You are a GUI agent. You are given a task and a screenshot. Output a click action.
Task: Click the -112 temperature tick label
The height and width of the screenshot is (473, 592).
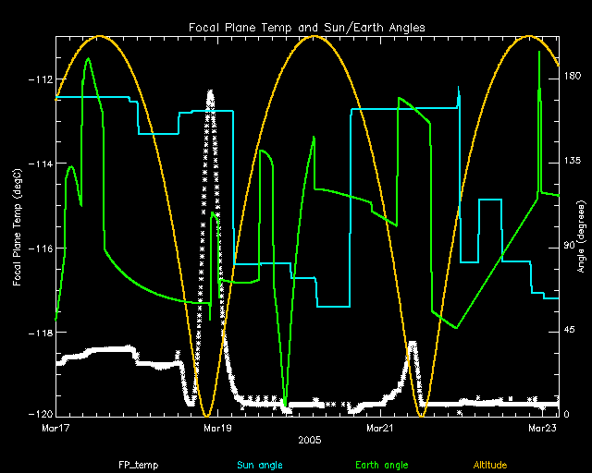pyautogui.click(x=41, y=79)
